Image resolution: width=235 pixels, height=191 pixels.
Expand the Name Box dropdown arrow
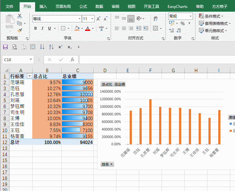click(31, 60)
